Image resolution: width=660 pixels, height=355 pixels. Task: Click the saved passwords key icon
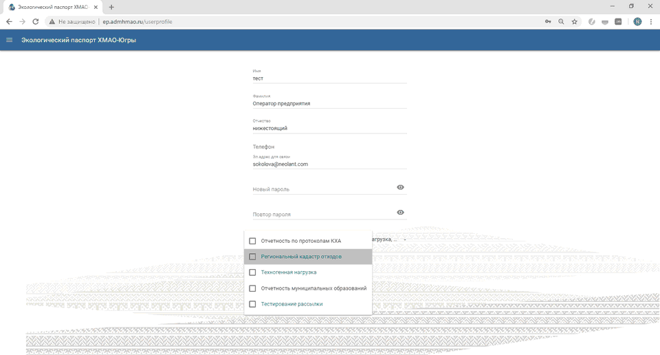[x=548, y=22]
